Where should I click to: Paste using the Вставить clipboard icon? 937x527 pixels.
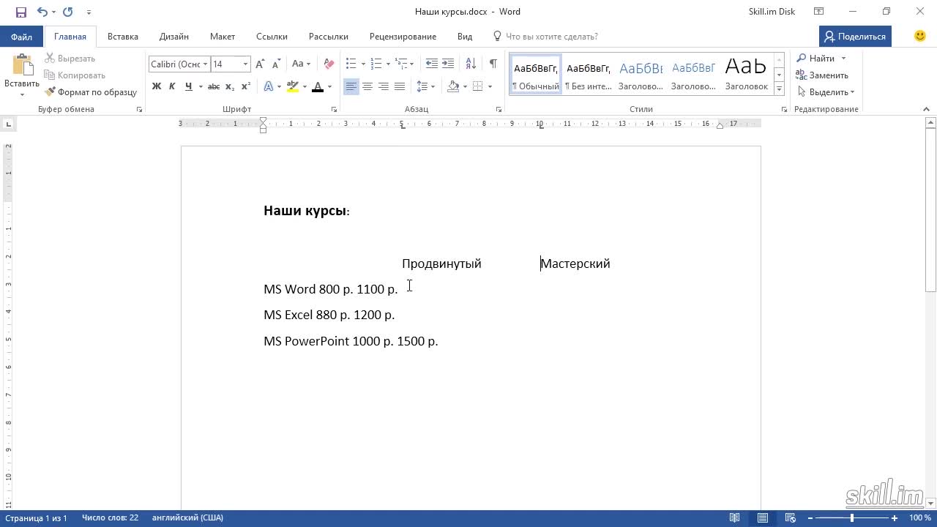[22, 66]
